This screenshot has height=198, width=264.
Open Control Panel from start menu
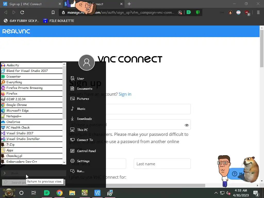point(83,151)
